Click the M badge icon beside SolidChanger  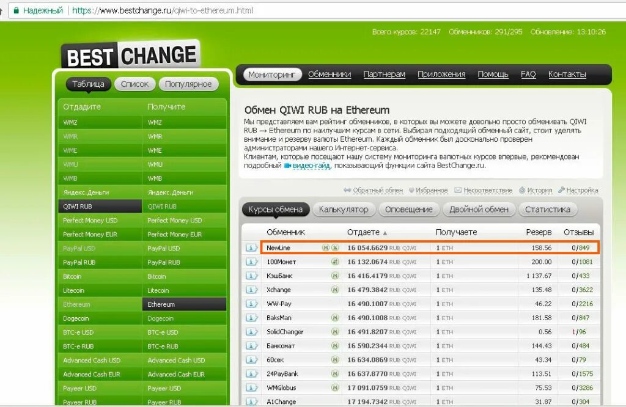[335, 332]
